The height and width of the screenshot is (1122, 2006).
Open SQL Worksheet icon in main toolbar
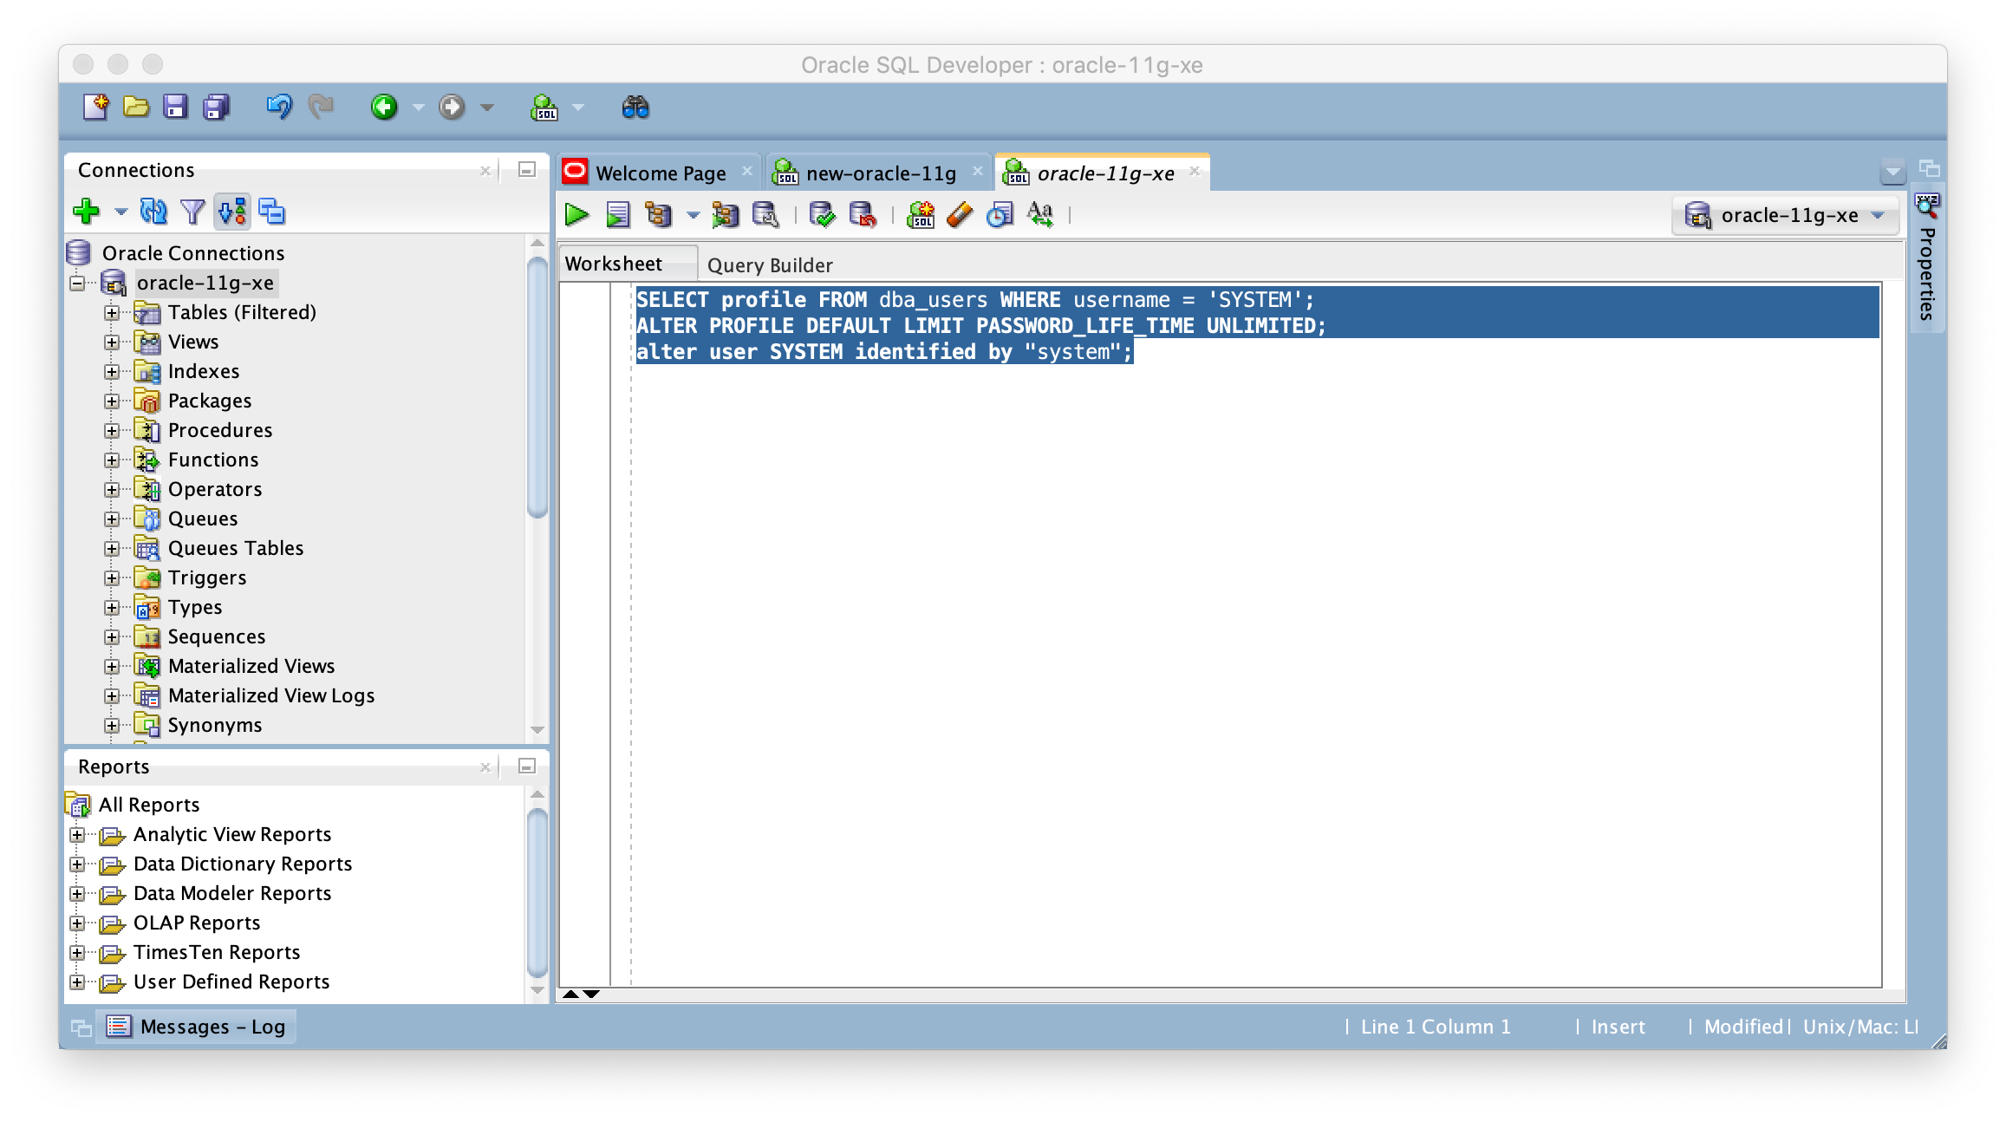544,107
